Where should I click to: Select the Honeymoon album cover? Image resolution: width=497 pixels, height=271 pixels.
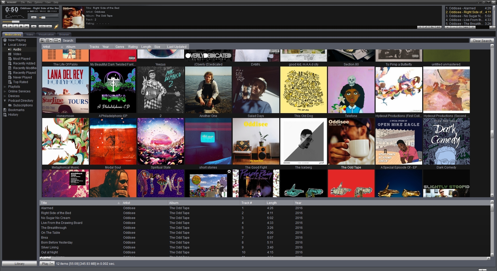click(65, 90)
